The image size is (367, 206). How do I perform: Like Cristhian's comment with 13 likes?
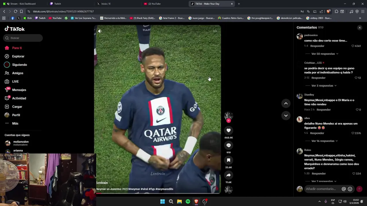[x=356, y=78]
